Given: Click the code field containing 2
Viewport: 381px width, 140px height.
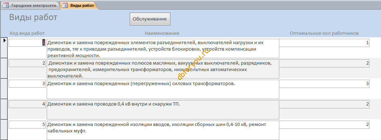Looking at the screenshot, I should (27, 63).
